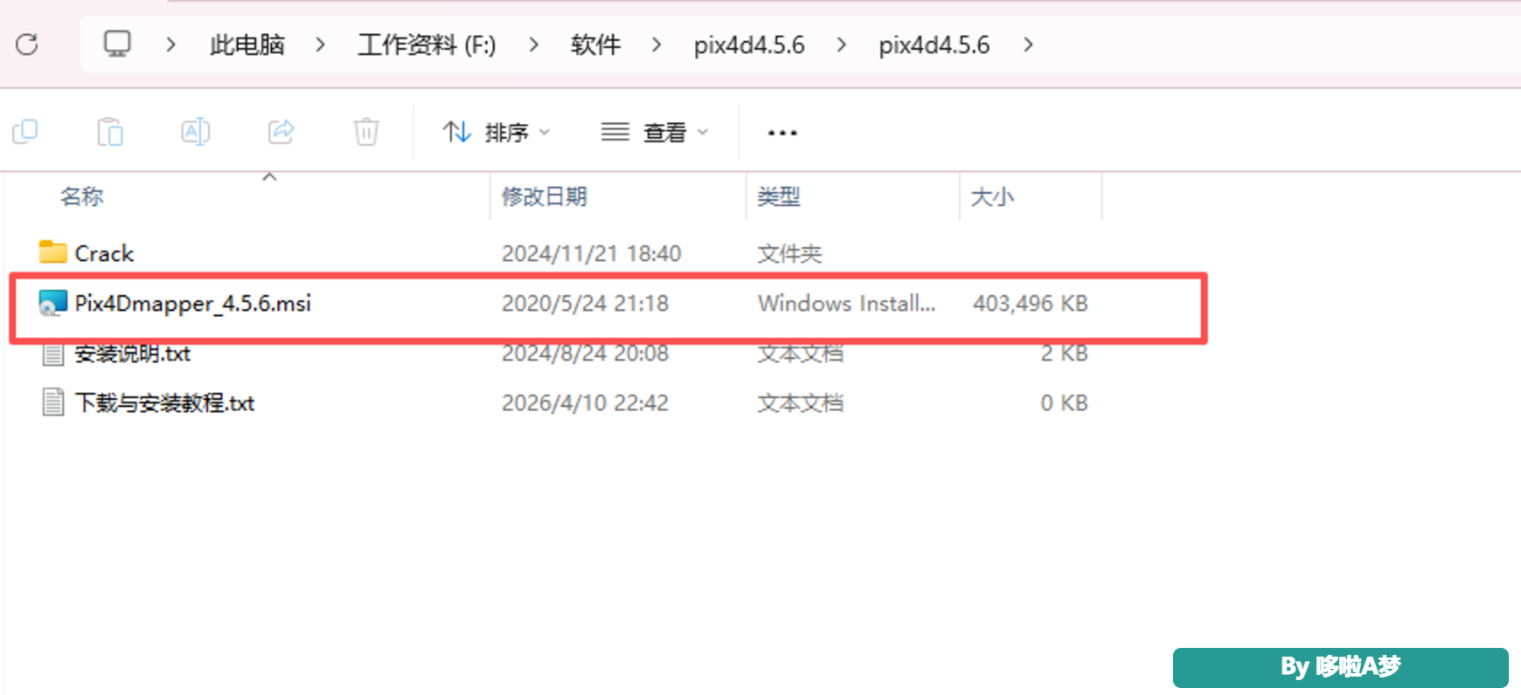Open the 排序 sort dropdown

coord(497,133)
